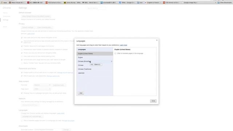Image resolution: width=233 pixels, height=131 pixels.
Task: Remove Chinese (Simplified) using its x icon
Action: tap(112, 61)
